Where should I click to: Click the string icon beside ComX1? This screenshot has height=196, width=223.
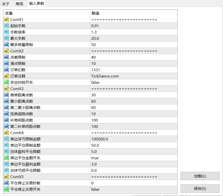point(7,20)
